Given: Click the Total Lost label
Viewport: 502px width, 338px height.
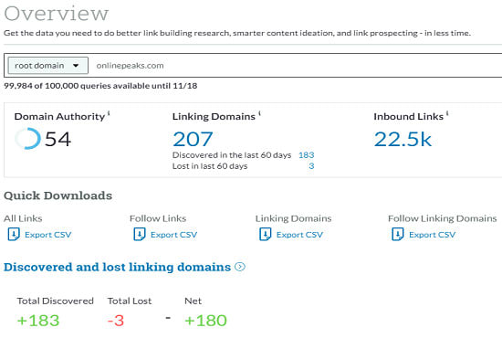Looking at the screenshot, I should (x=130, y=301).
